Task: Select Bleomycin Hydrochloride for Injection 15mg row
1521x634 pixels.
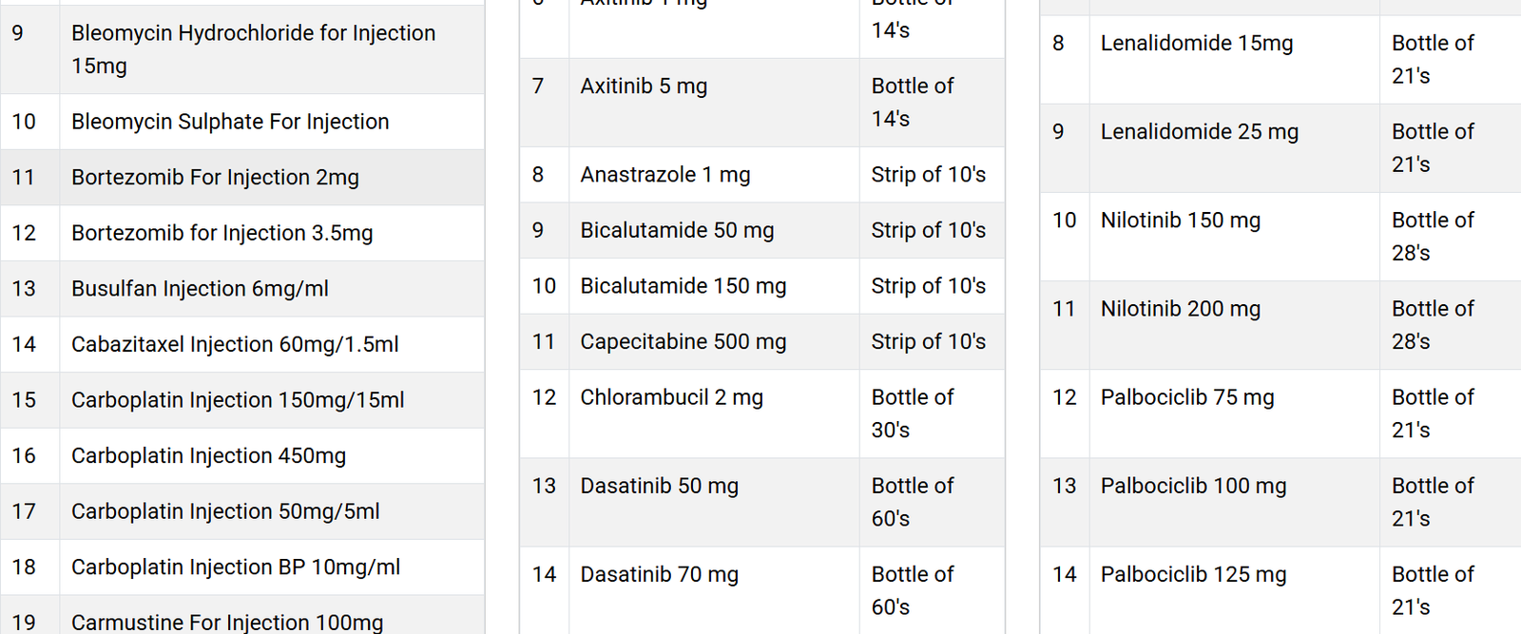Action: (x=242, y=49)
